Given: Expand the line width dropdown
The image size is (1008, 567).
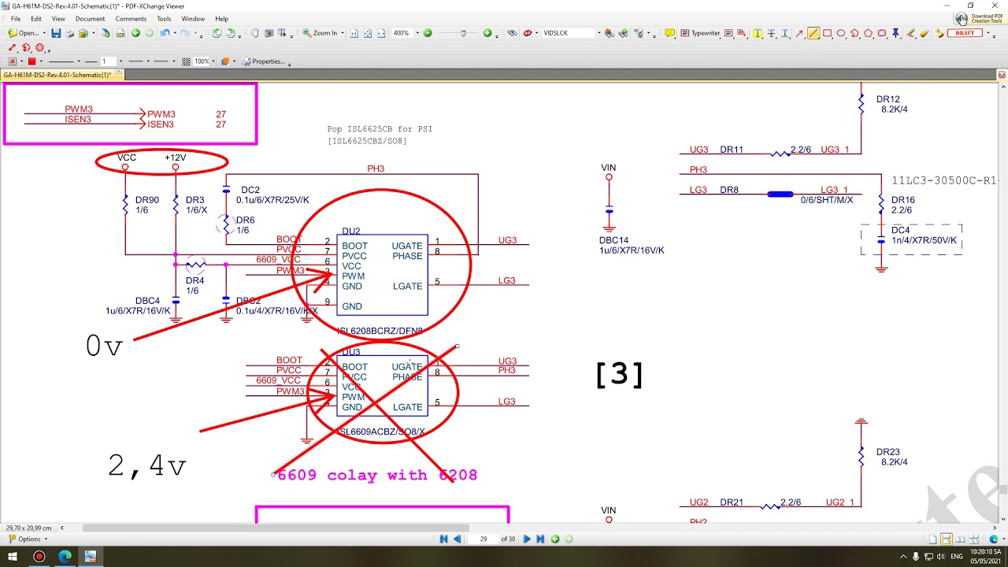Looking at the screenshot, I should click(x=120, y=61).
